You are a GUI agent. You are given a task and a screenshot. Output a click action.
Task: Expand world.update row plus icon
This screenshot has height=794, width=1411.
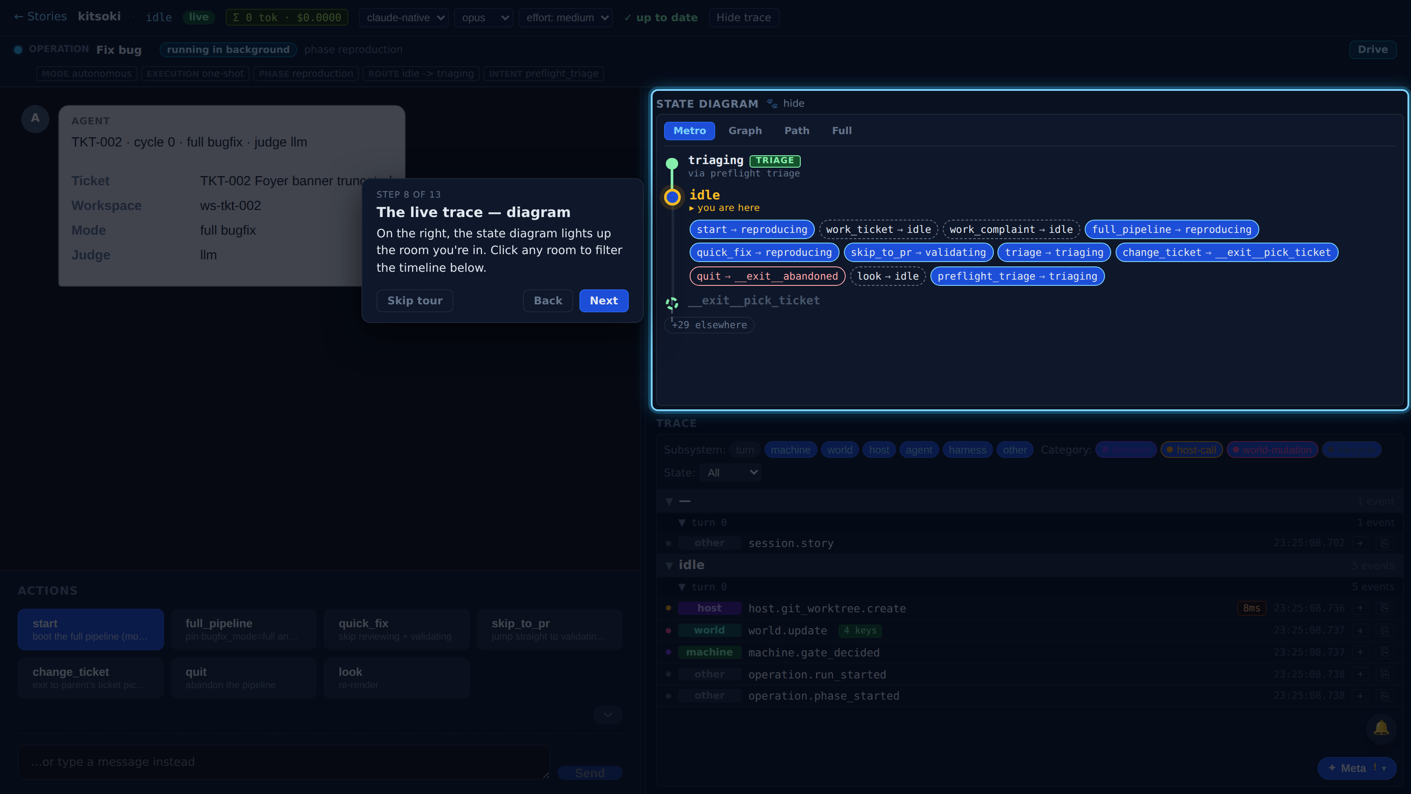pyautogui.click(x=1360, y=630)
